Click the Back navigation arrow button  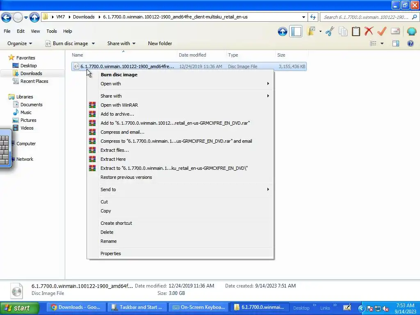tap(6, 17)
